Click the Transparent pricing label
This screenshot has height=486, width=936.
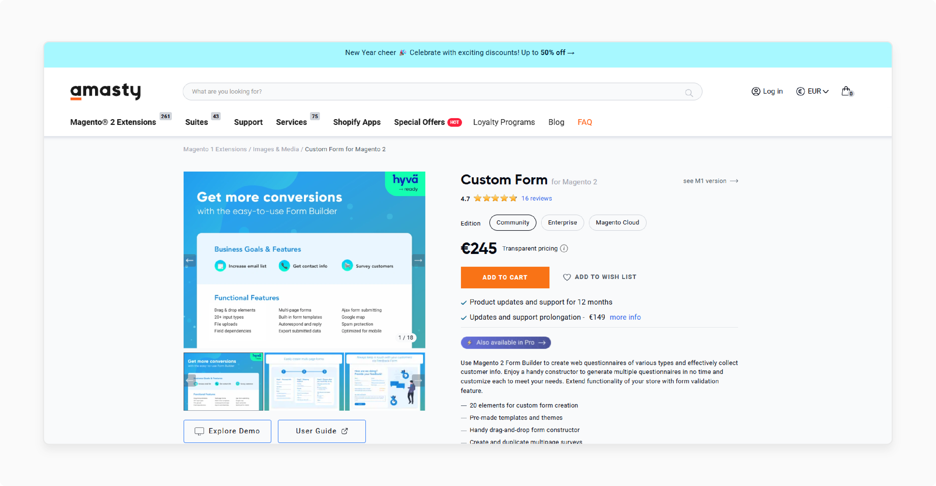(530, 248)
